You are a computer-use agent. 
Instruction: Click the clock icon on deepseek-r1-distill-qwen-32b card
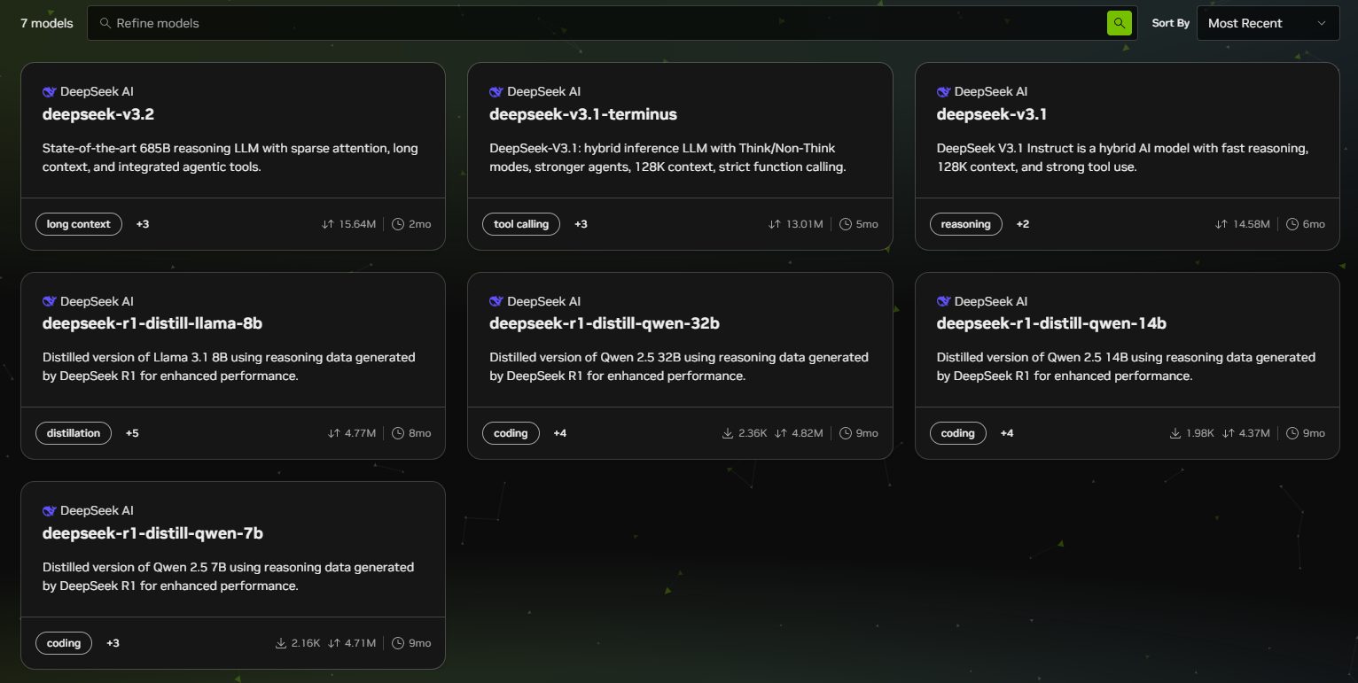[846, 433]
